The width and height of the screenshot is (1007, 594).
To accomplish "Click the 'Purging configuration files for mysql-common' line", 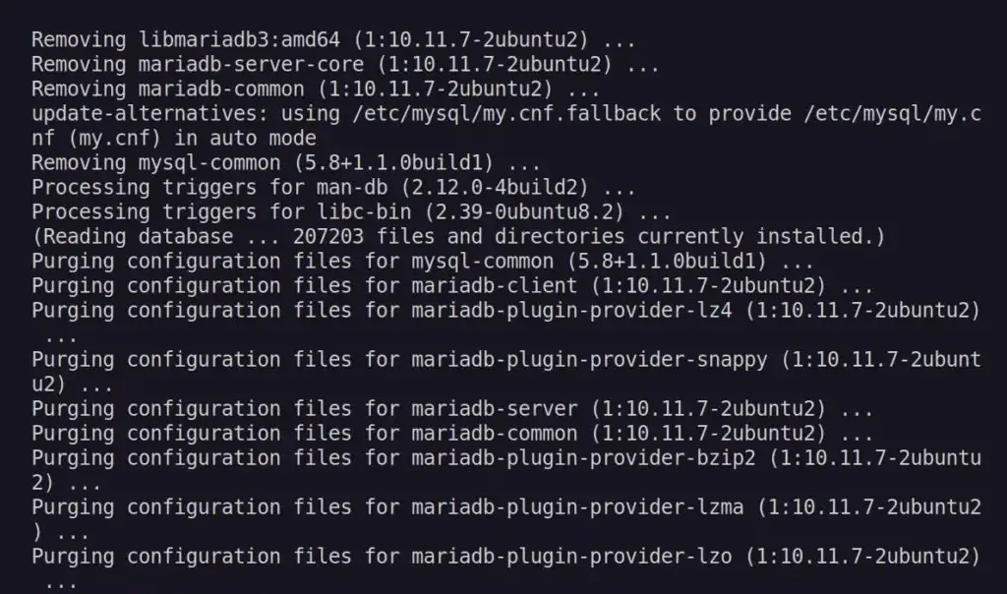I will [423, 262].
